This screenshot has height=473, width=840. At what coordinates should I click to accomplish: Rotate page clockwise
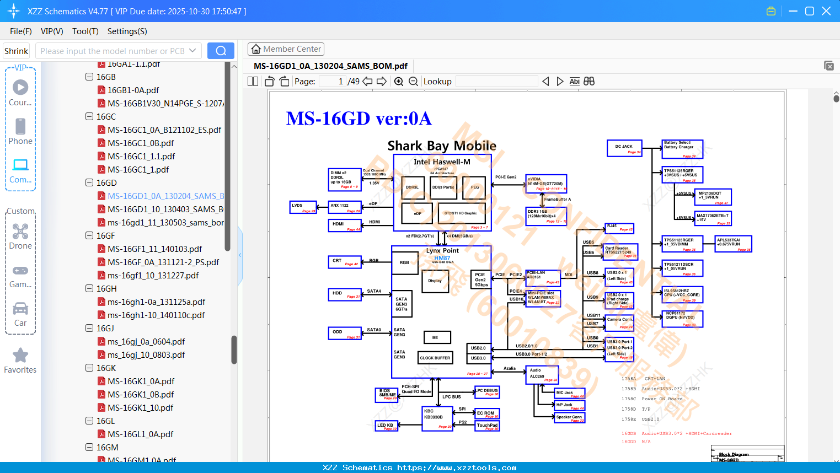tap(284, 82)
